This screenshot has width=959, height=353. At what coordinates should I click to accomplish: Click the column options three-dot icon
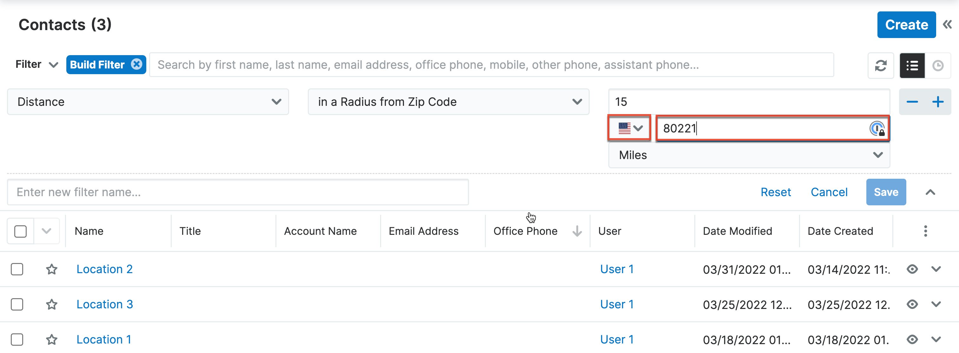pos(925,231)
